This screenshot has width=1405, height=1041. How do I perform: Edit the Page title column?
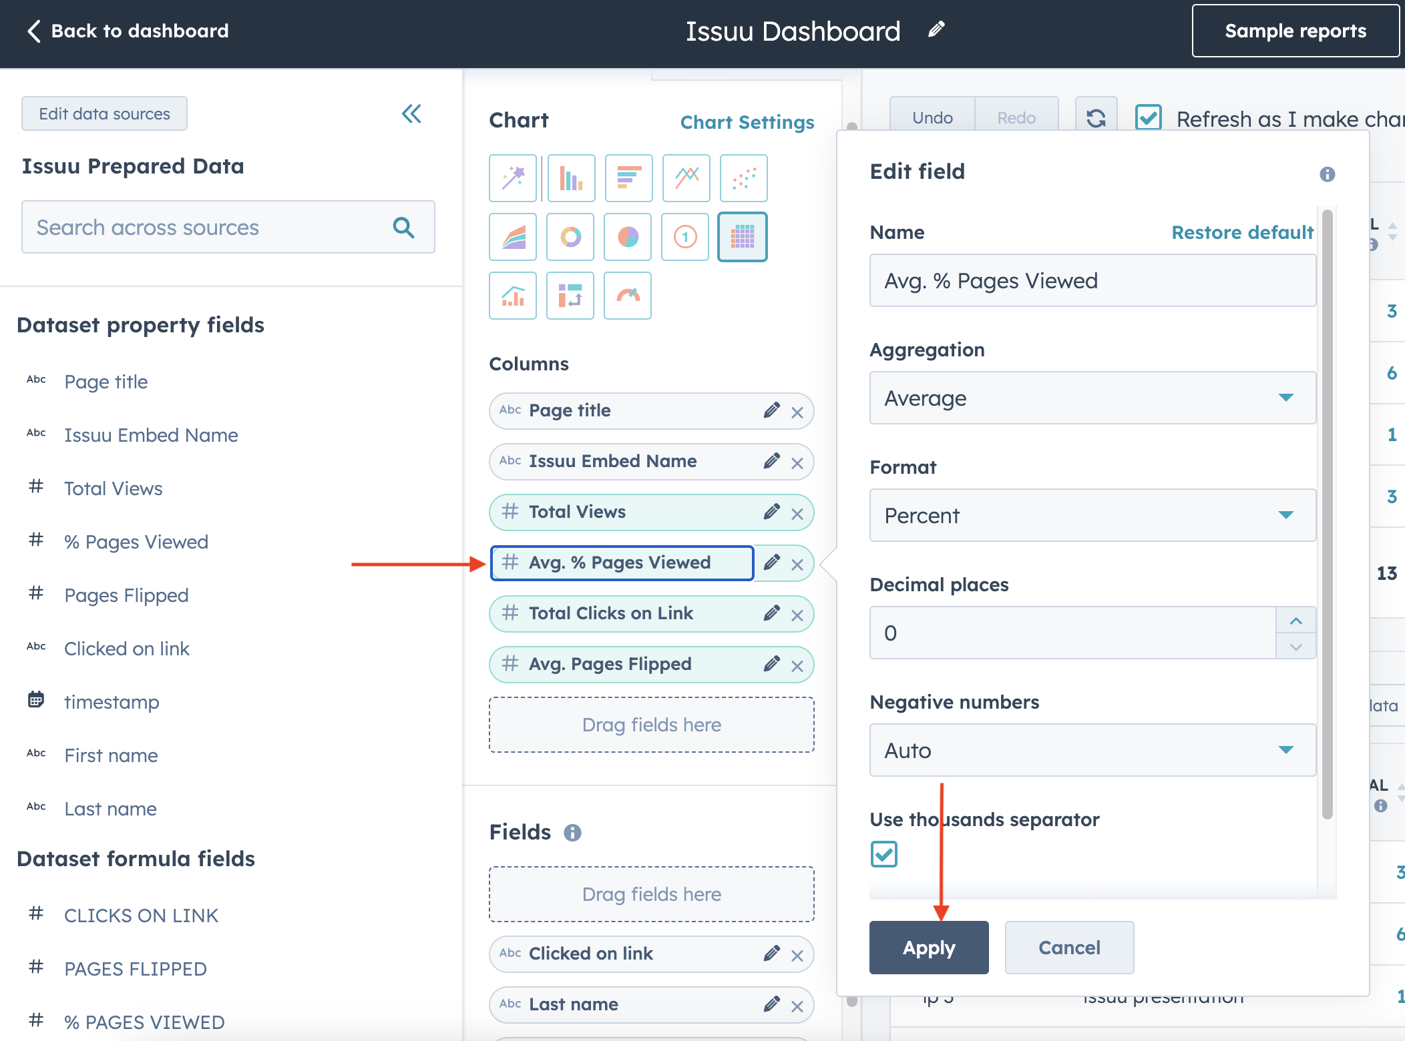coord(771,410)
